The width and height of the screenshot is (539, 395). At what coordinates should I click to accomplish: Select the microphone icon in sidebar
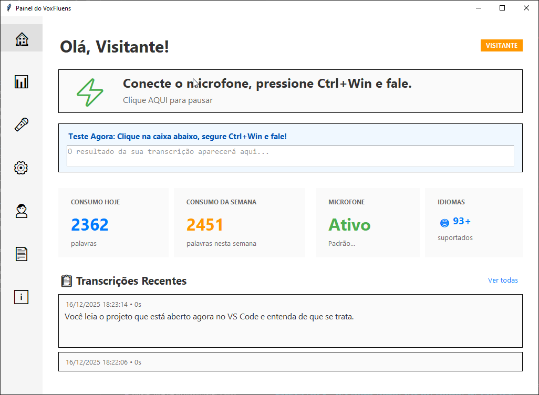[22, 125]
